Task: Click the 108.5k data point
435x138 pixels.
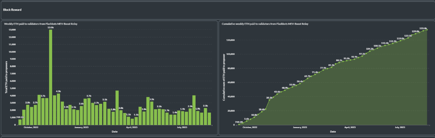Action: pyautogui.click(x=377, y=48)
